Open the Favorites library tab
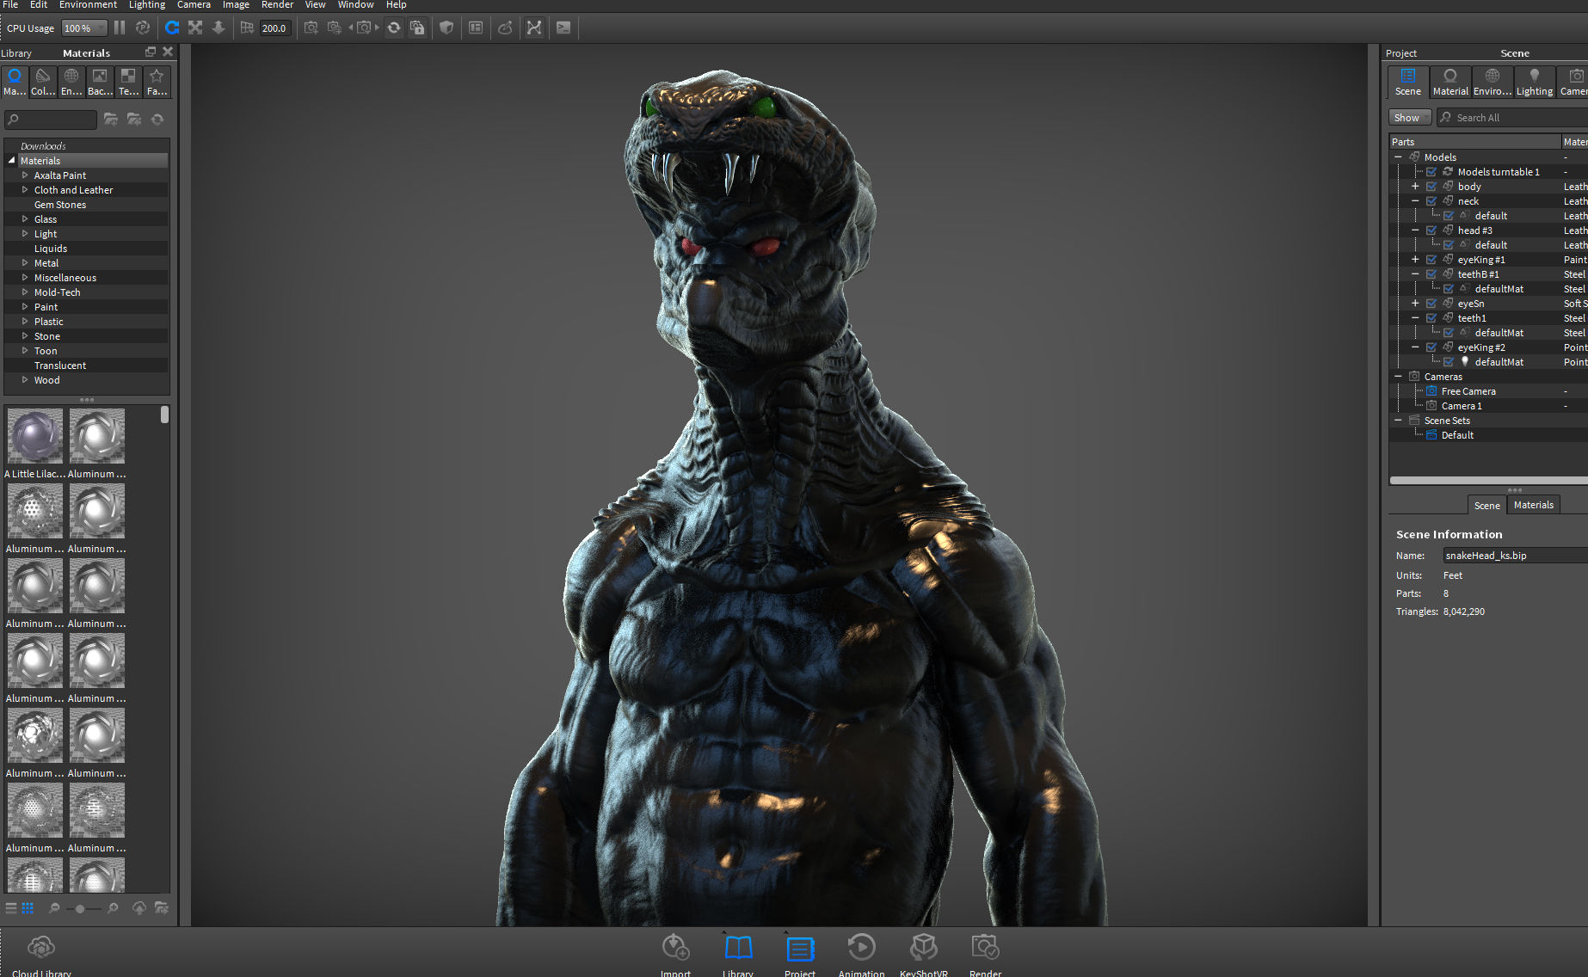The height and width of the screenshot is (977, 1588). pyautogui.click(x=157, y=82)
